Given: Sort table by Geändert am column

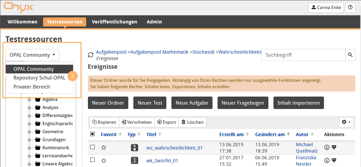Looking at the screenshot, I should tap(272, 134).
